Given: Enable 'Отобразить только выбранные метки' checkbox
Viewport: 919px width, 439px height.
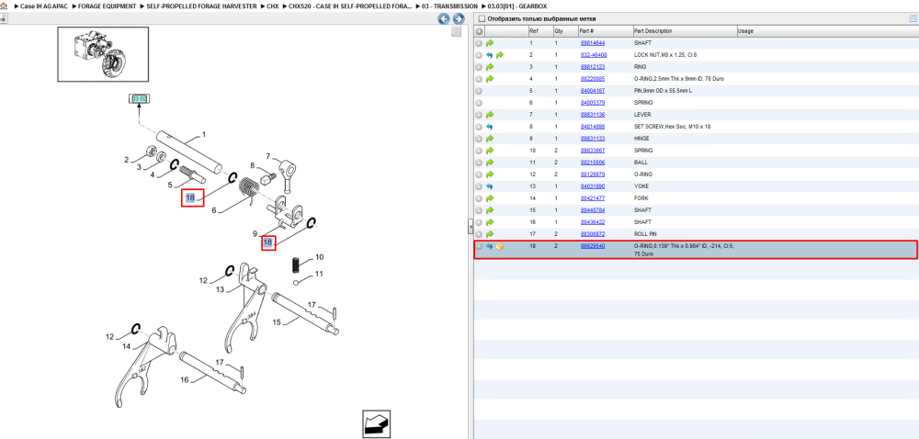Looking at the screenshot, I should coord(482,18).
